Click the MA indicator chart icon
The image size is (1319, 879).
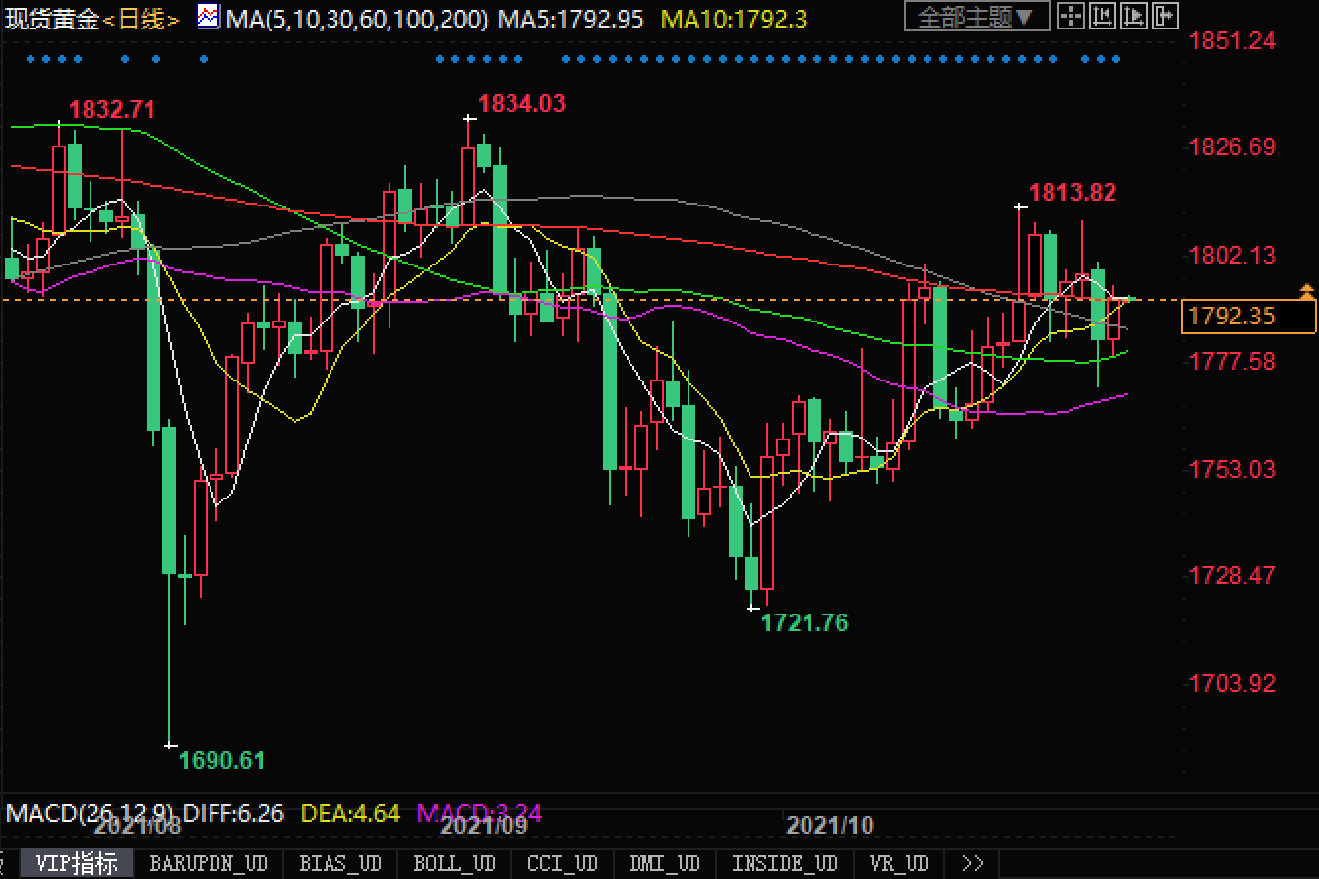pyautogui.click(x=208, y=17)
